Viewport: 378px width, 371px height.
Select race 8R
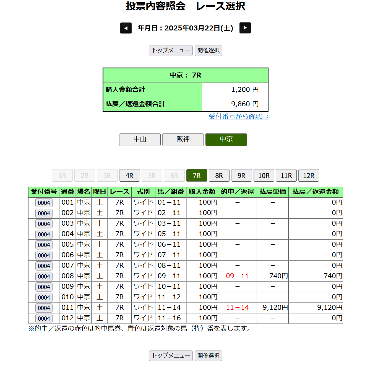pyautogui.click(x=219, y=176)
